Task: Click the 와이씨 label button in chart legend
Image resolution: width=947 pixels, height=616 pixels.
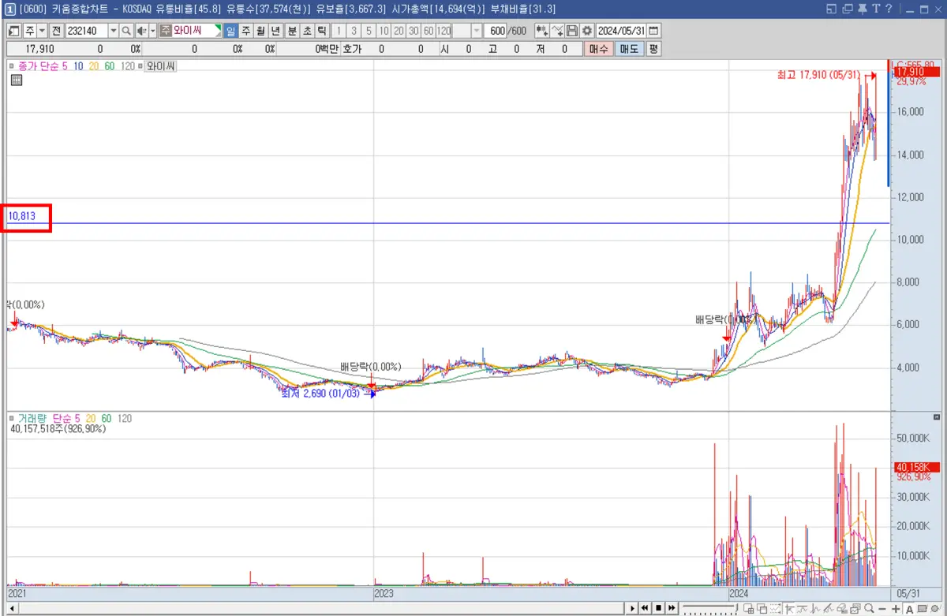Action: [160, 66]
